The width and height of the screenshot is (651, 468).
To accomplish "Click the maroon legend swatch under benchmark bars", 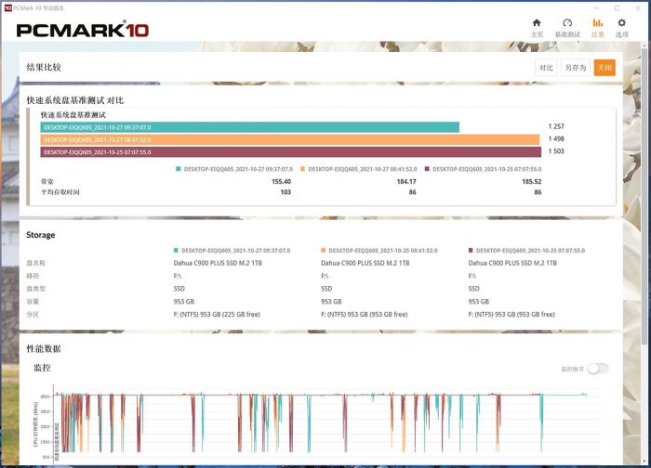I will point(426,169).
